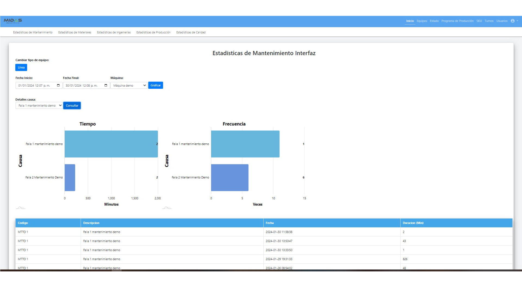
Task: Select Falla 1 bar in Tiempo chart
Action: 111,144
